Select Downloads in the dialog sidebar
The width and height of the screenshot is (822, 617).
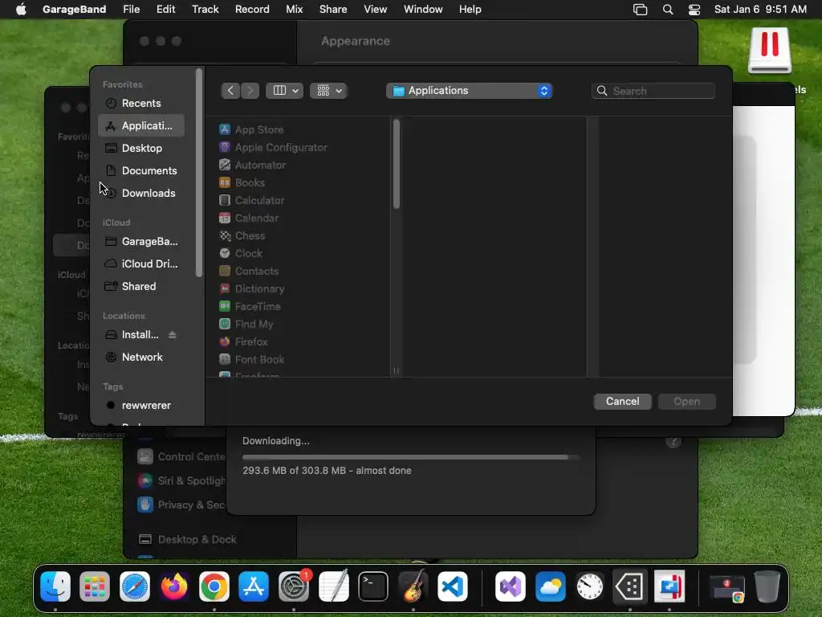141,193
